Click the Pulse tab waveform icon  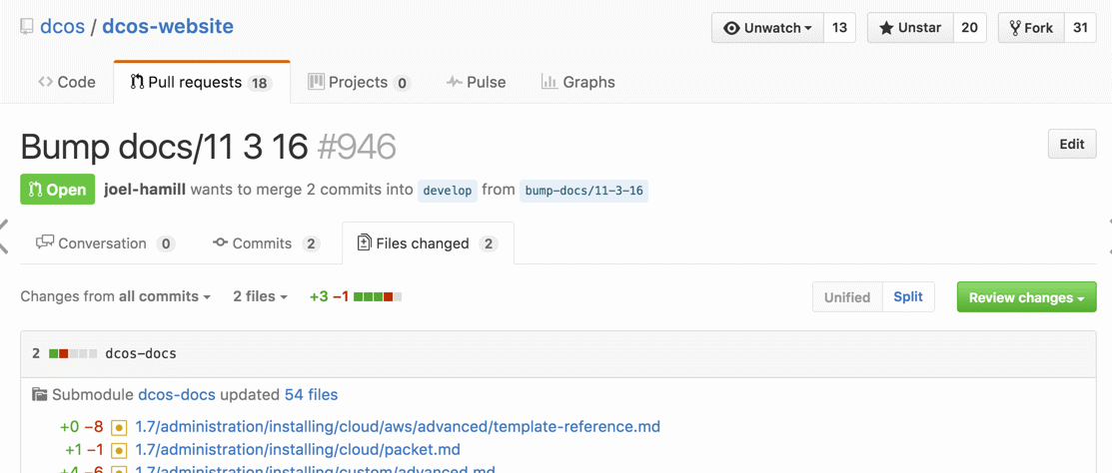pos(454,82)
